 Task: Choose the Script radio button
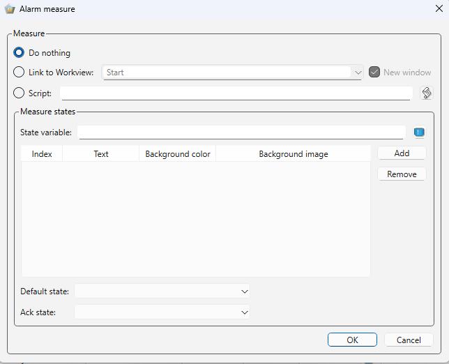(20, 93)
